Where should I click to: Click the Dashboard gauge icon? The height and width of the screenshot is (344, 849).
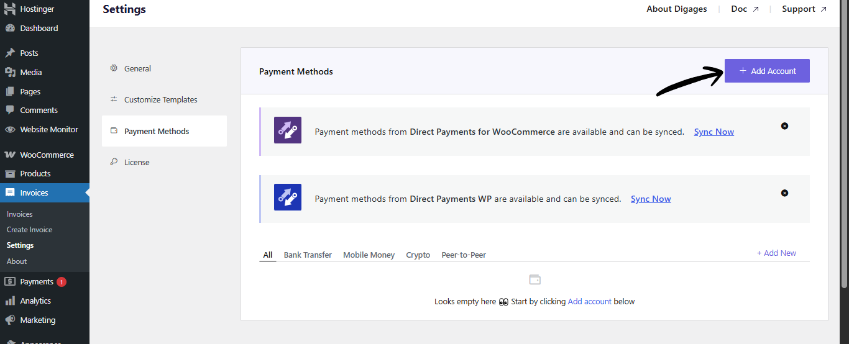10,28
